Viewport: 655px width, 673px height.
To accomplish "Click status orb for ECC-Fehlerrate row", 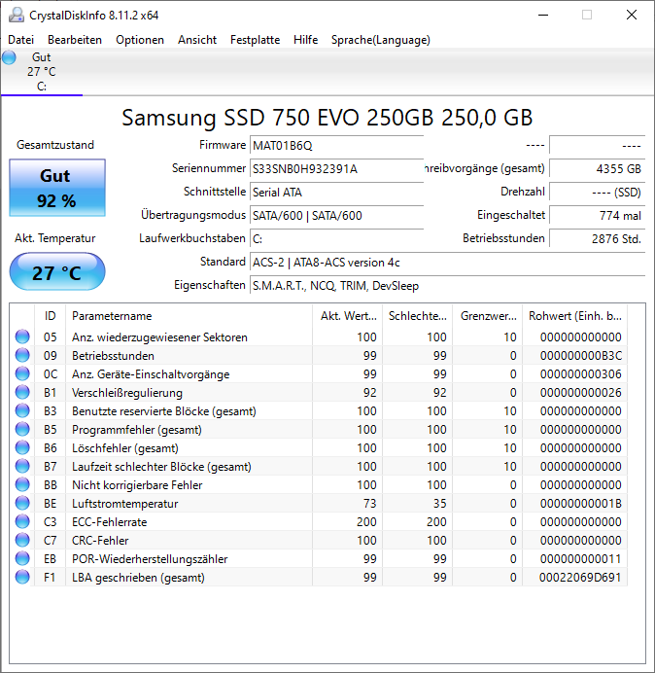I will [x=22, y=521].
